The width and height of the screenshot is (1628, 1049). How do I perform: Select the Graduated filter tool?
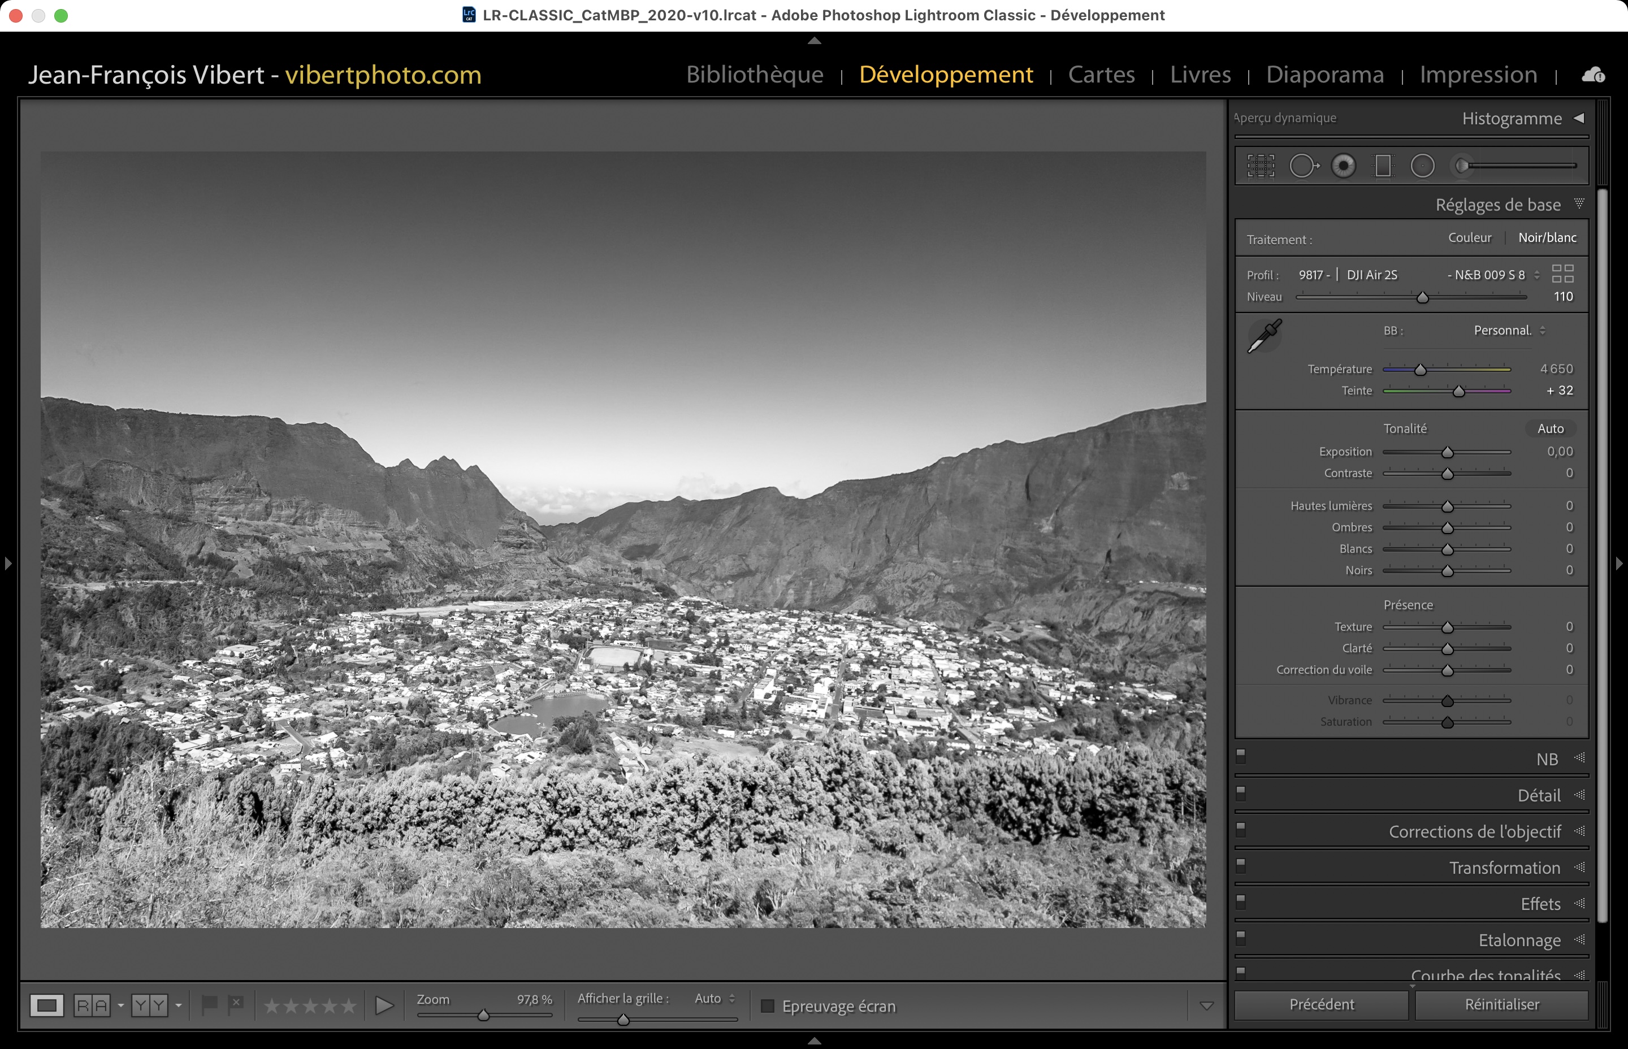(1383, 166)
